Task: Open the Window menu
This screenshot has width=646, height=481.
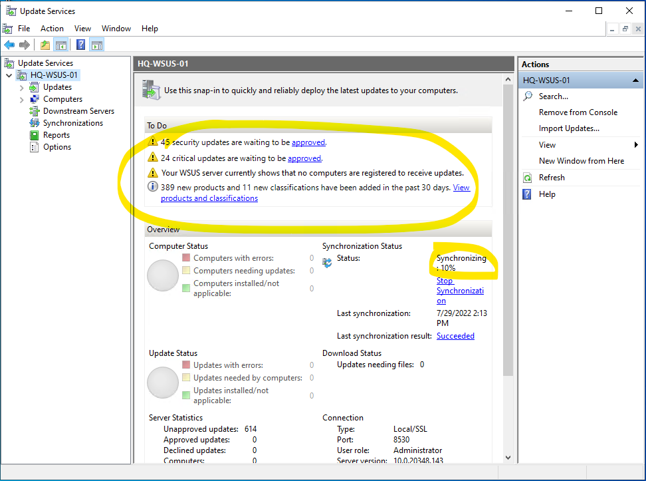Action: point(116,29)
